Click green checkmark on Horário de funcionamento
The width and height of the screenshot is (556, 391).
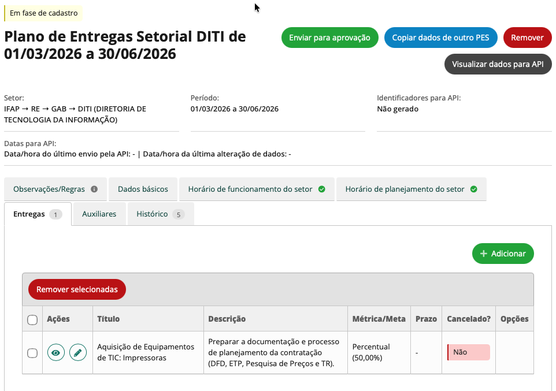pos(322,189)
